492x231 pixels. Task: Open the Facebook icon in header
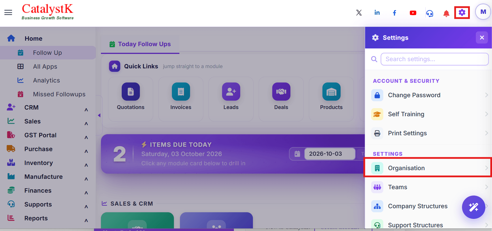[395, 13]
